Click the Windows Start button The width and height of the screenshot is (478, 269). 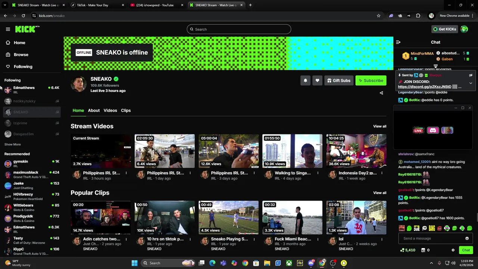point(134,263)
